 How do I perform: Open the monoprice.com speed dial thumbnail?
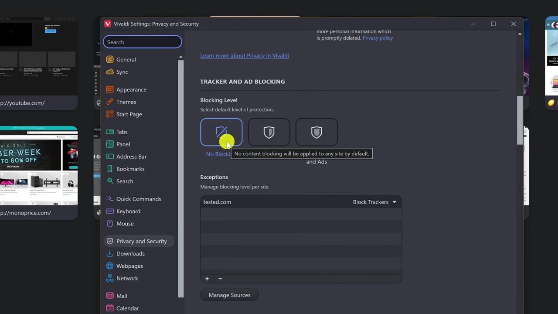click(38, 166)
